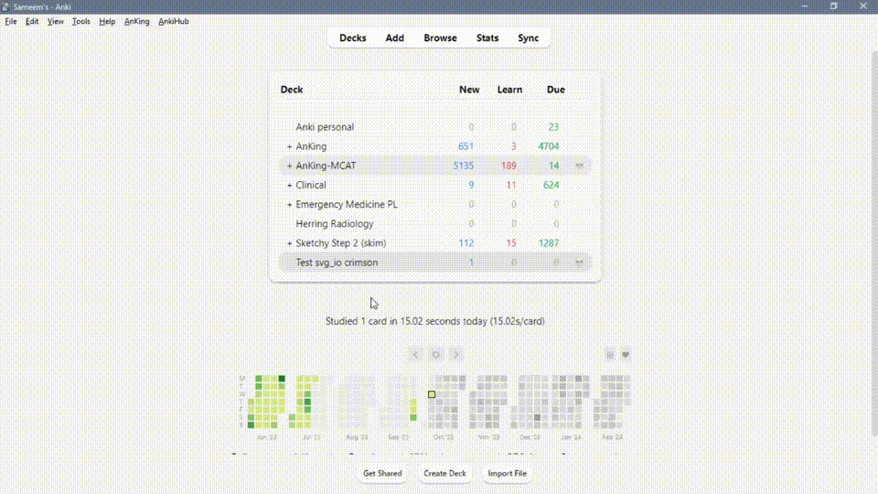
Task: Click Anki personal due count 23
Action: click(554, 127)
